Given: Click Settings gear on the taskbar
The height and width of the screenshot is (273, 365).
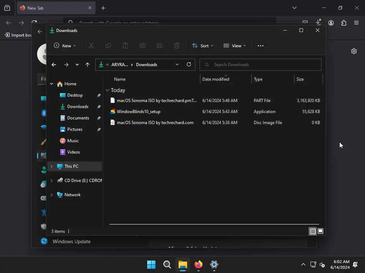Looking at the screenshot, I should coord(214,264).
